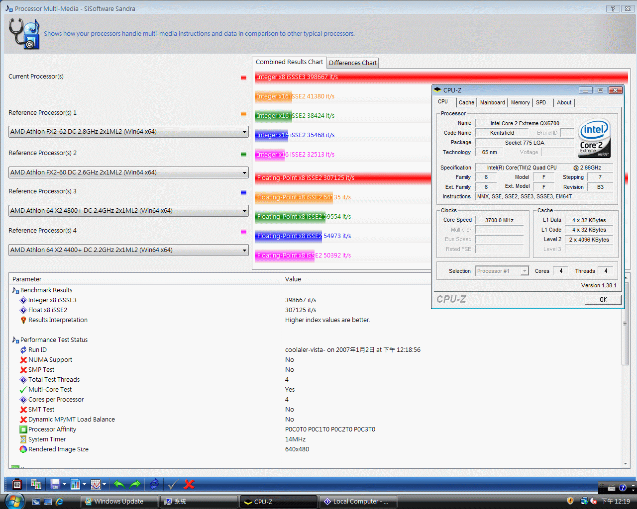
Task: Select the Float x8 iSSE2 result row
Action: [48, 310]
